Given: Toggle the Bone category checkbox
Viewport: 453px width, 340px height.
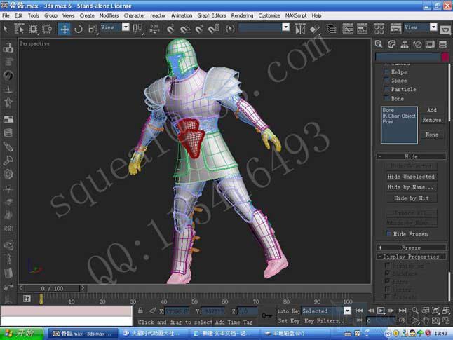Looking at the screenshot, I should [386, 98].
